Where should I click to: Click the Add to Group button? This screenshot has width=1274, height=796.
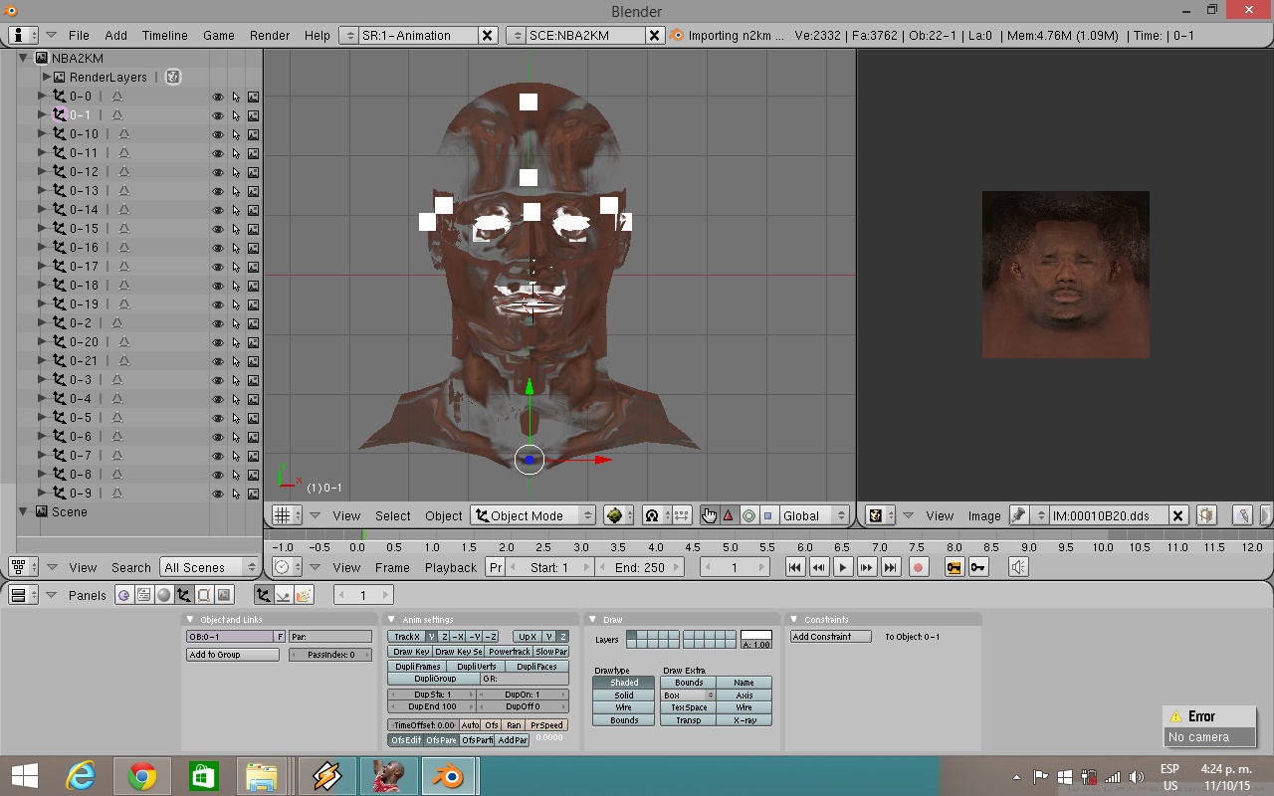(233, 655)
